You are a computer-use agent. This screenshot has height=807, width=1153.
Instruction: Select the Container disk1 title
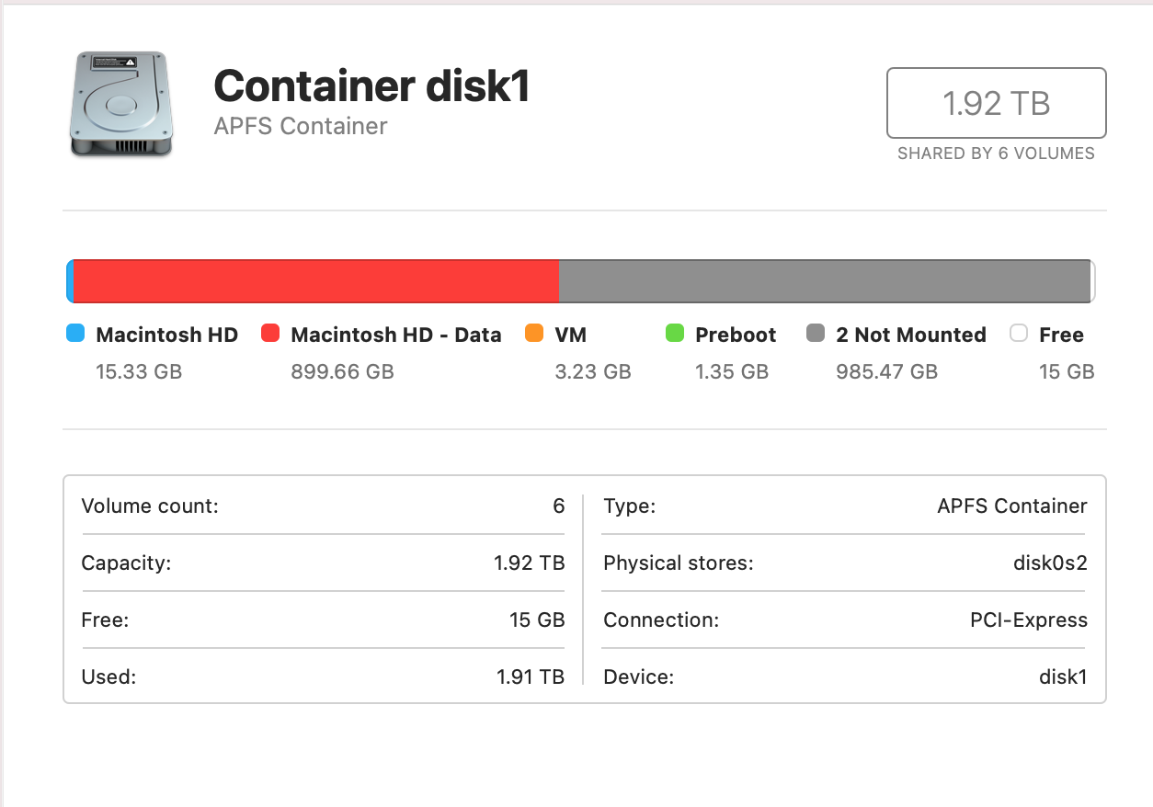pos(371,86)
